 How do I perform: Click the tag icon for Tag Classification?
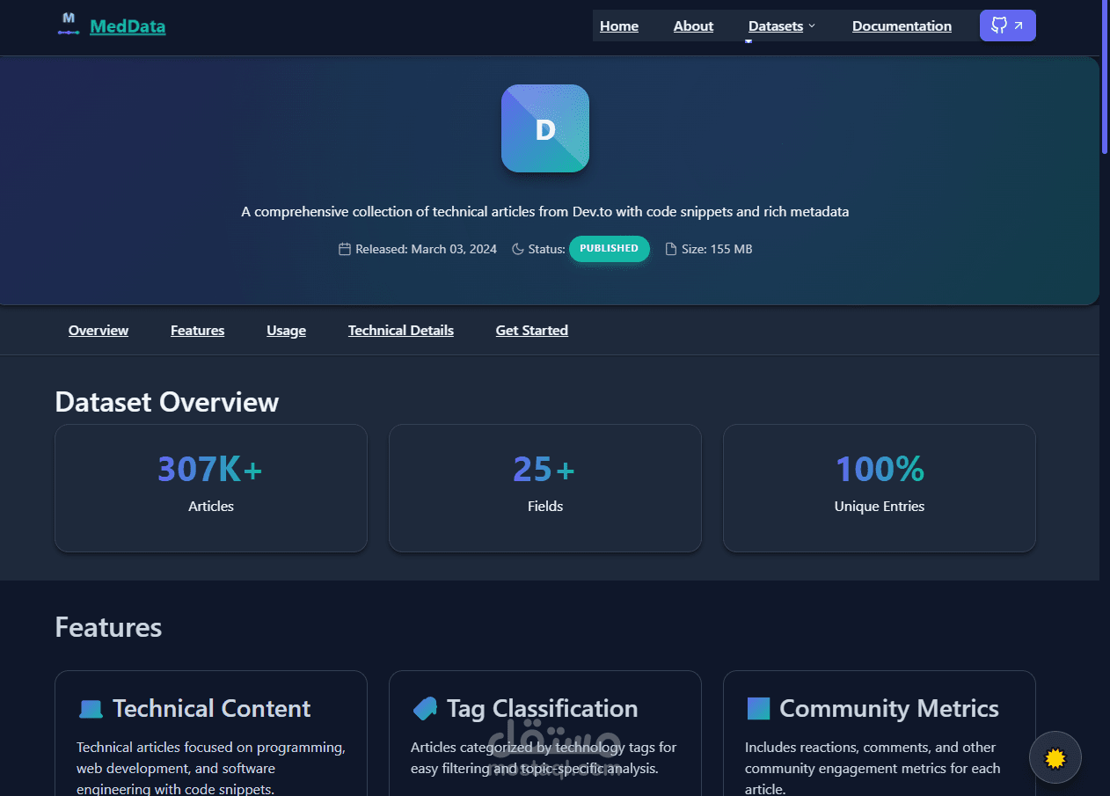pos(425,708)
